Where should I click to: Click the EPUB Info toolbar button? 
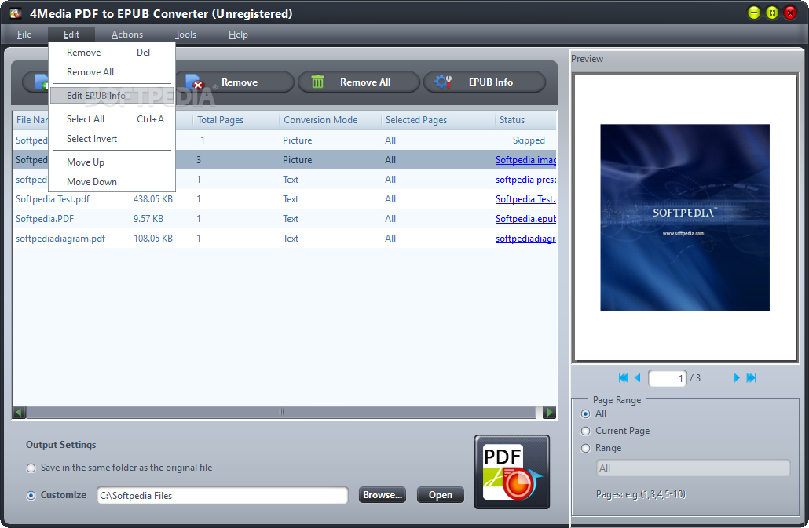(x=485, y=82)
